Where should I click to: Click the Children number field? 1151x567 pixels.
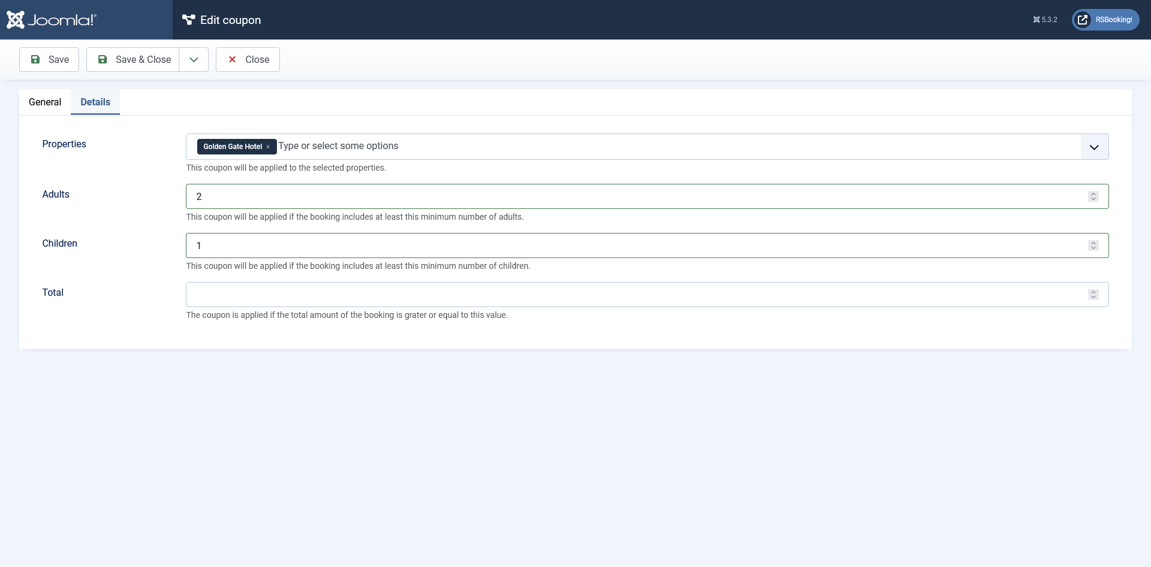647,245
